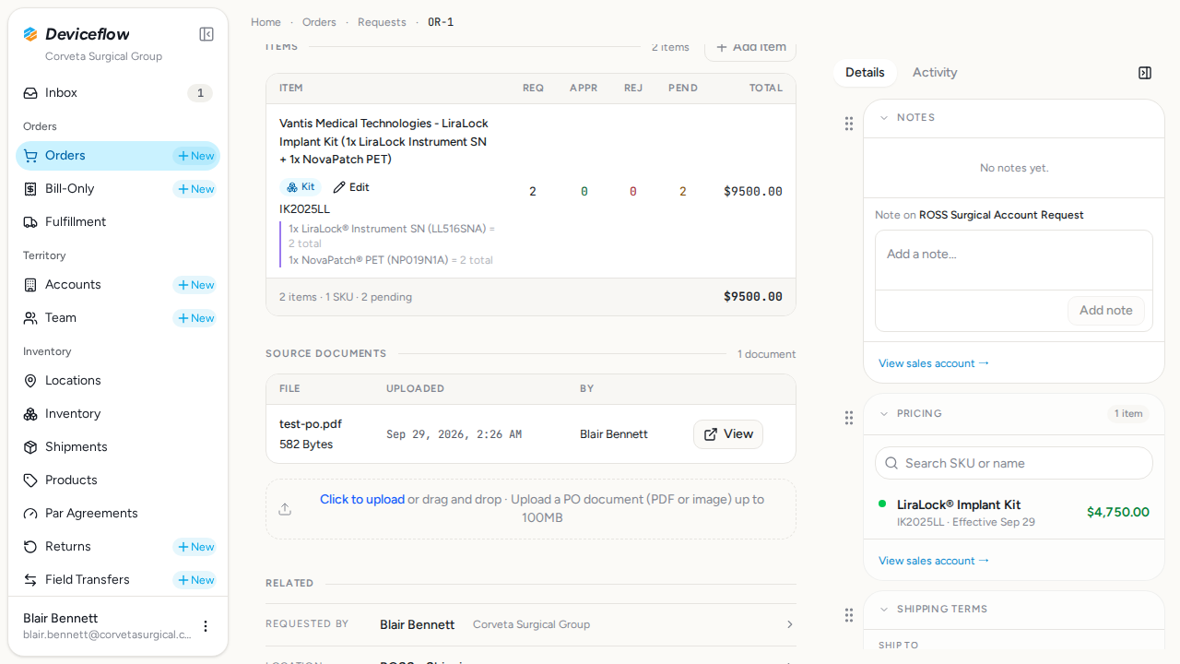Collapse the NOTES section chevron
Viewport: 1180px width, 664px height.
[x=884, y=118]
